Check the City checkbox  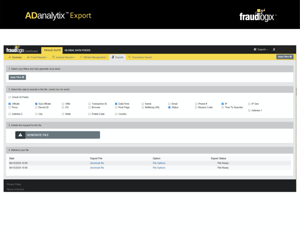[36, 114]
